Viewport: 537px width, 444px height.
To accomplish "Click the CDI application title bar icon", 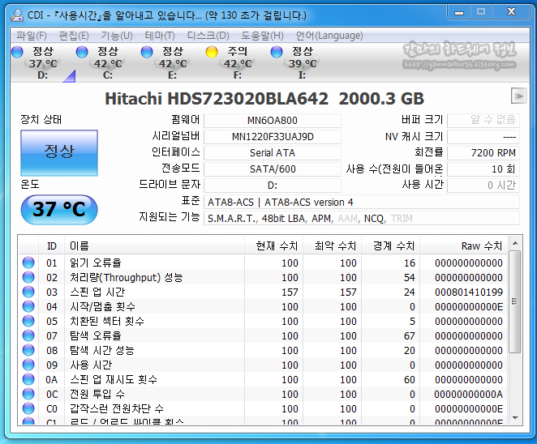I will (17, 15).
